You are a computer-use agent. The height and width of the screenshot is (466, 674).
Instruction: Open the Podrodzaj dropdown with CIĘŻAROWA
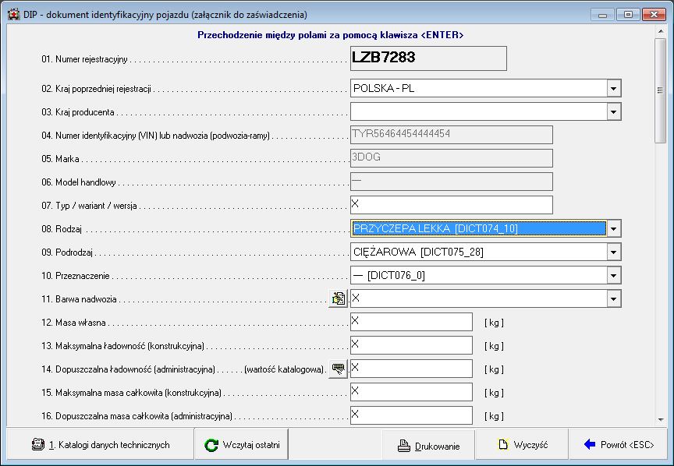tap(614, 252)
